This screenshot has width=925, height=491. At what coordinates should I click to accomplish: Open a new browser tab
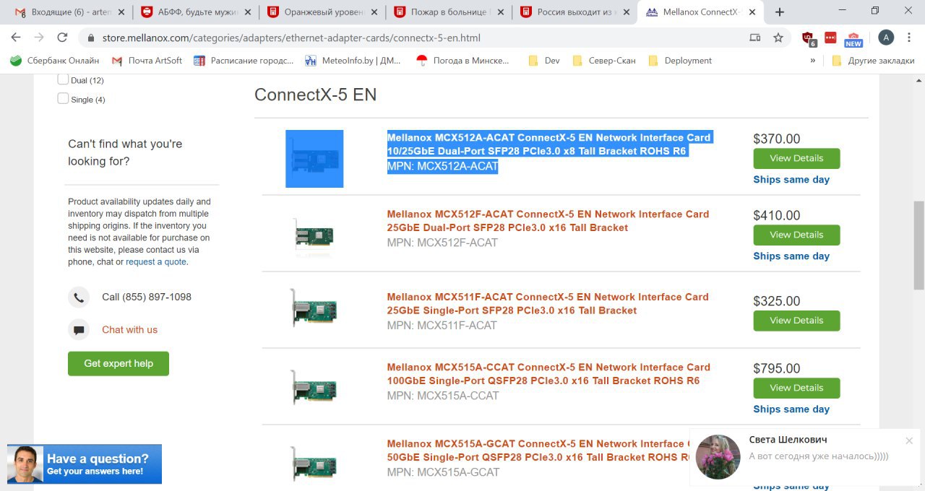(x=780, y=12)
